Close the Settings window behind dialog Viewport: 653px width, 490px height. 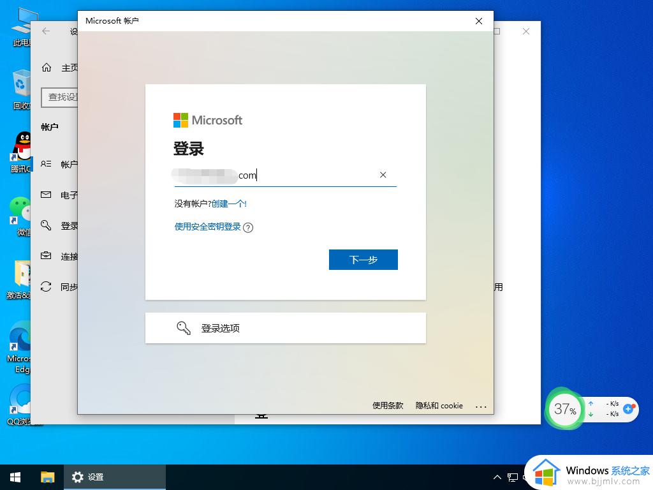coord(526,31)
